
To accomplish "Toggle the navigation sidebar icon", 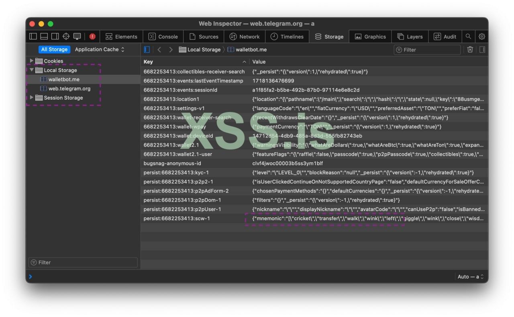I will pos(147,49).
